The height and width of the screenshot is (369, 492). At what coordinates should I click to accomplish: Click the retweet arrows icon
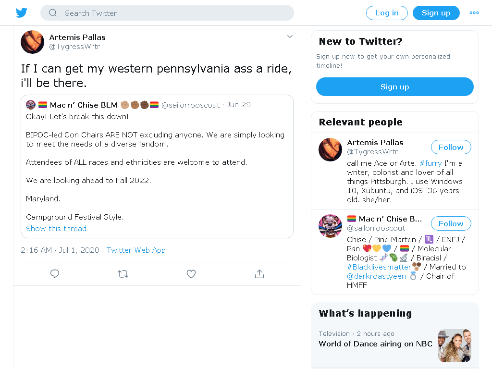(x=123, y=274)
